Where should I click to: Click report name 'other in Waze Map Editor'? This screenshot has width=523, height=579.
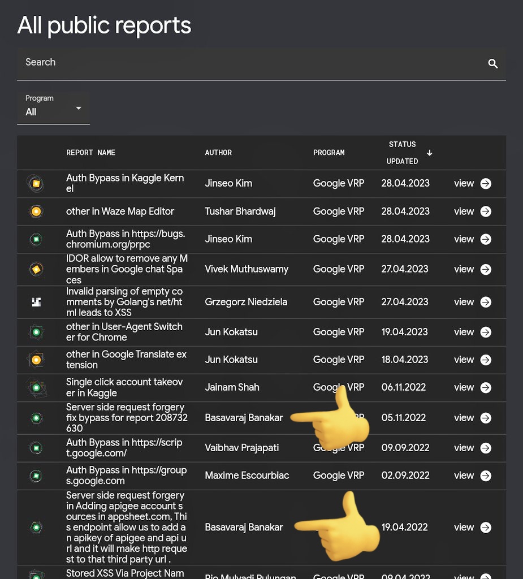point(120,211)
